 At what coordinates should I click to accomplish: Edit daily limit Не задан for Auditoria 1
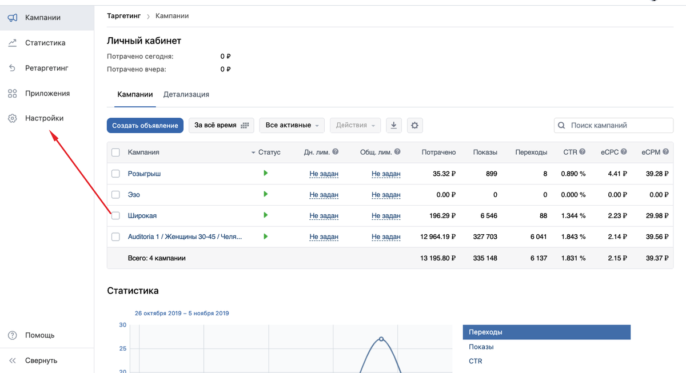324,237
